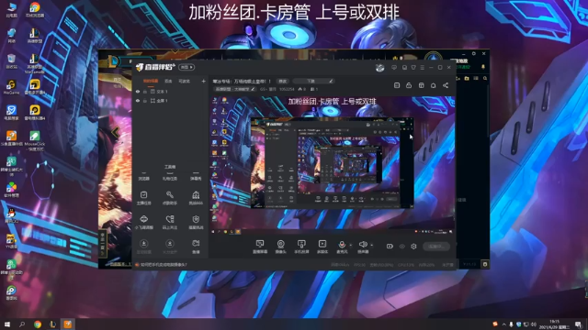Start recording with the camcorder icon

(x=390, y=247)
